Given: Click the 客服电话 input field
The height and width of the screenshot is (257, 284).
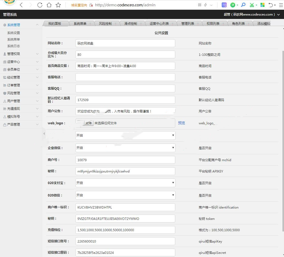Looking at the screenshot, I should pos(125,77).
